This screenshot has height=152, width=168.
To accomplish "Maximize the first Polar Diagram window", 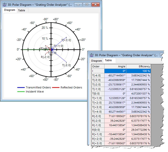I will 87,5.
